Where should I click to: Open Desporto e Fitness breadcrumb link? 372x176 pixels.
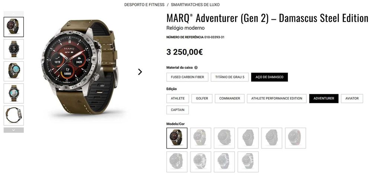144,4
